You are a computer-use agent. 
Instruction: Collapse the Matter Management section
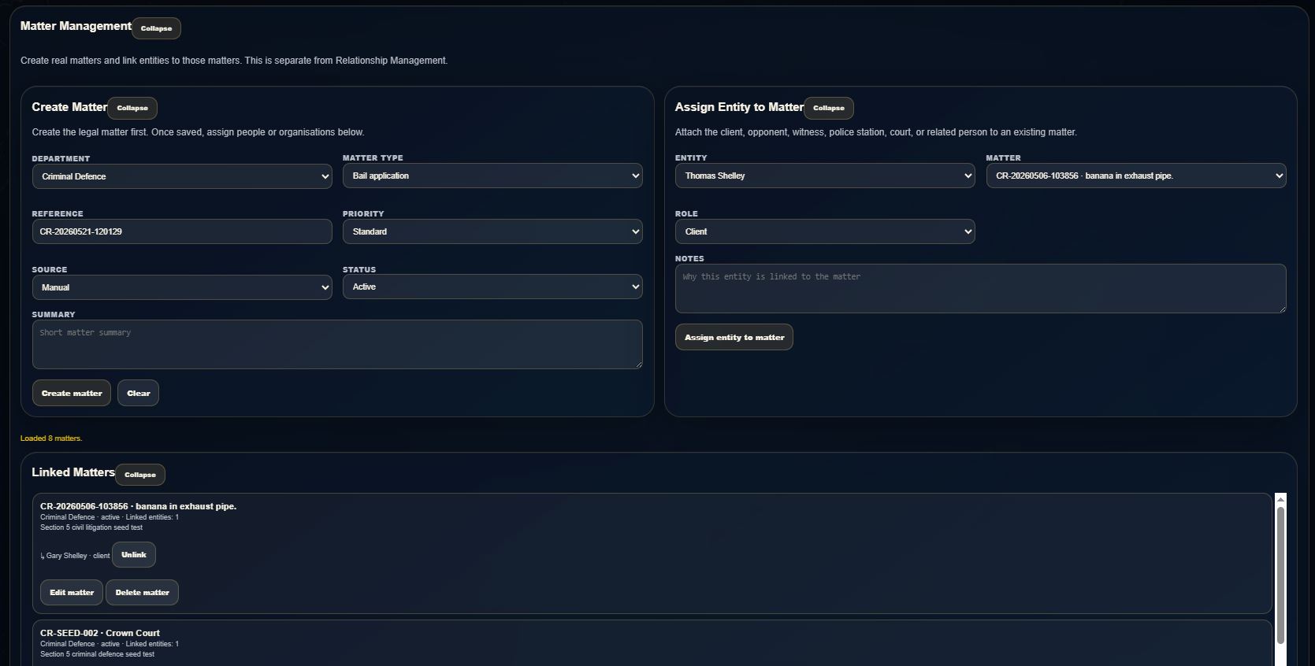coord(156,28)
